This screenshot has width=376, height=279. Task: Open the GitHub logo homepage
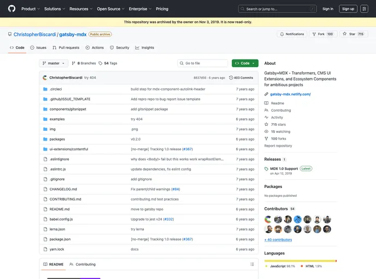[x=11, y=9]
